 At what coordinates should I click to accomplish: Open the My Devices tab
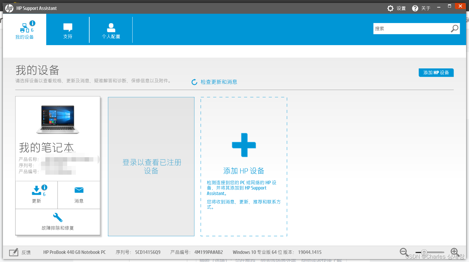tap(24, 30)
